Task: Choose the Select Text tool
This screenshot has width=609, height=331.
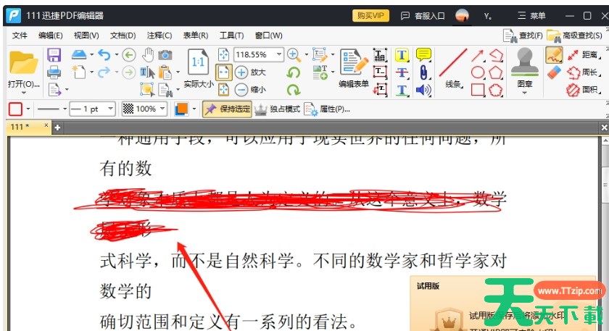Action: 147,72
